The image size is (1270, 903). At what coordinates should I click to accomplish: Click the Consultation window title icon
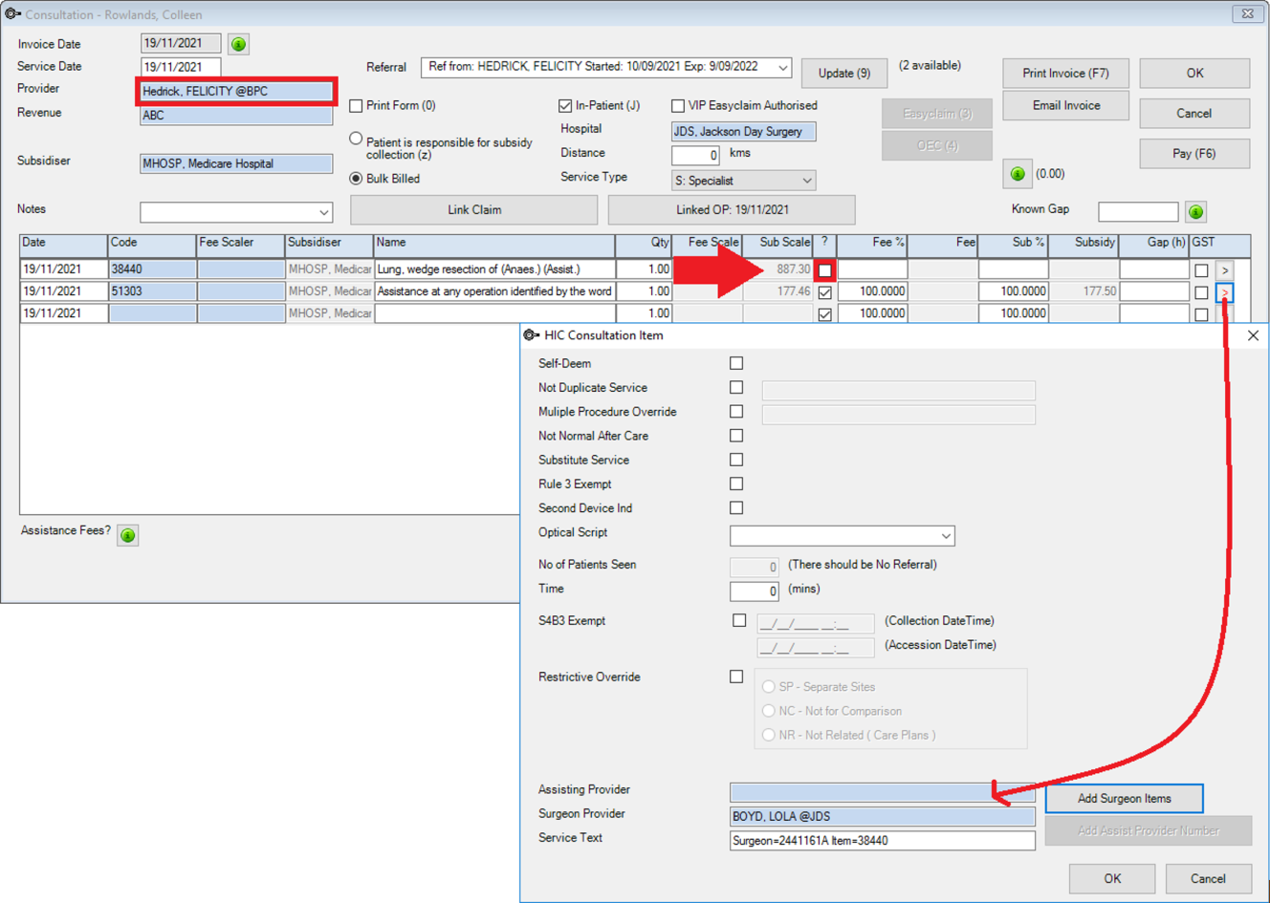[12, 14]
